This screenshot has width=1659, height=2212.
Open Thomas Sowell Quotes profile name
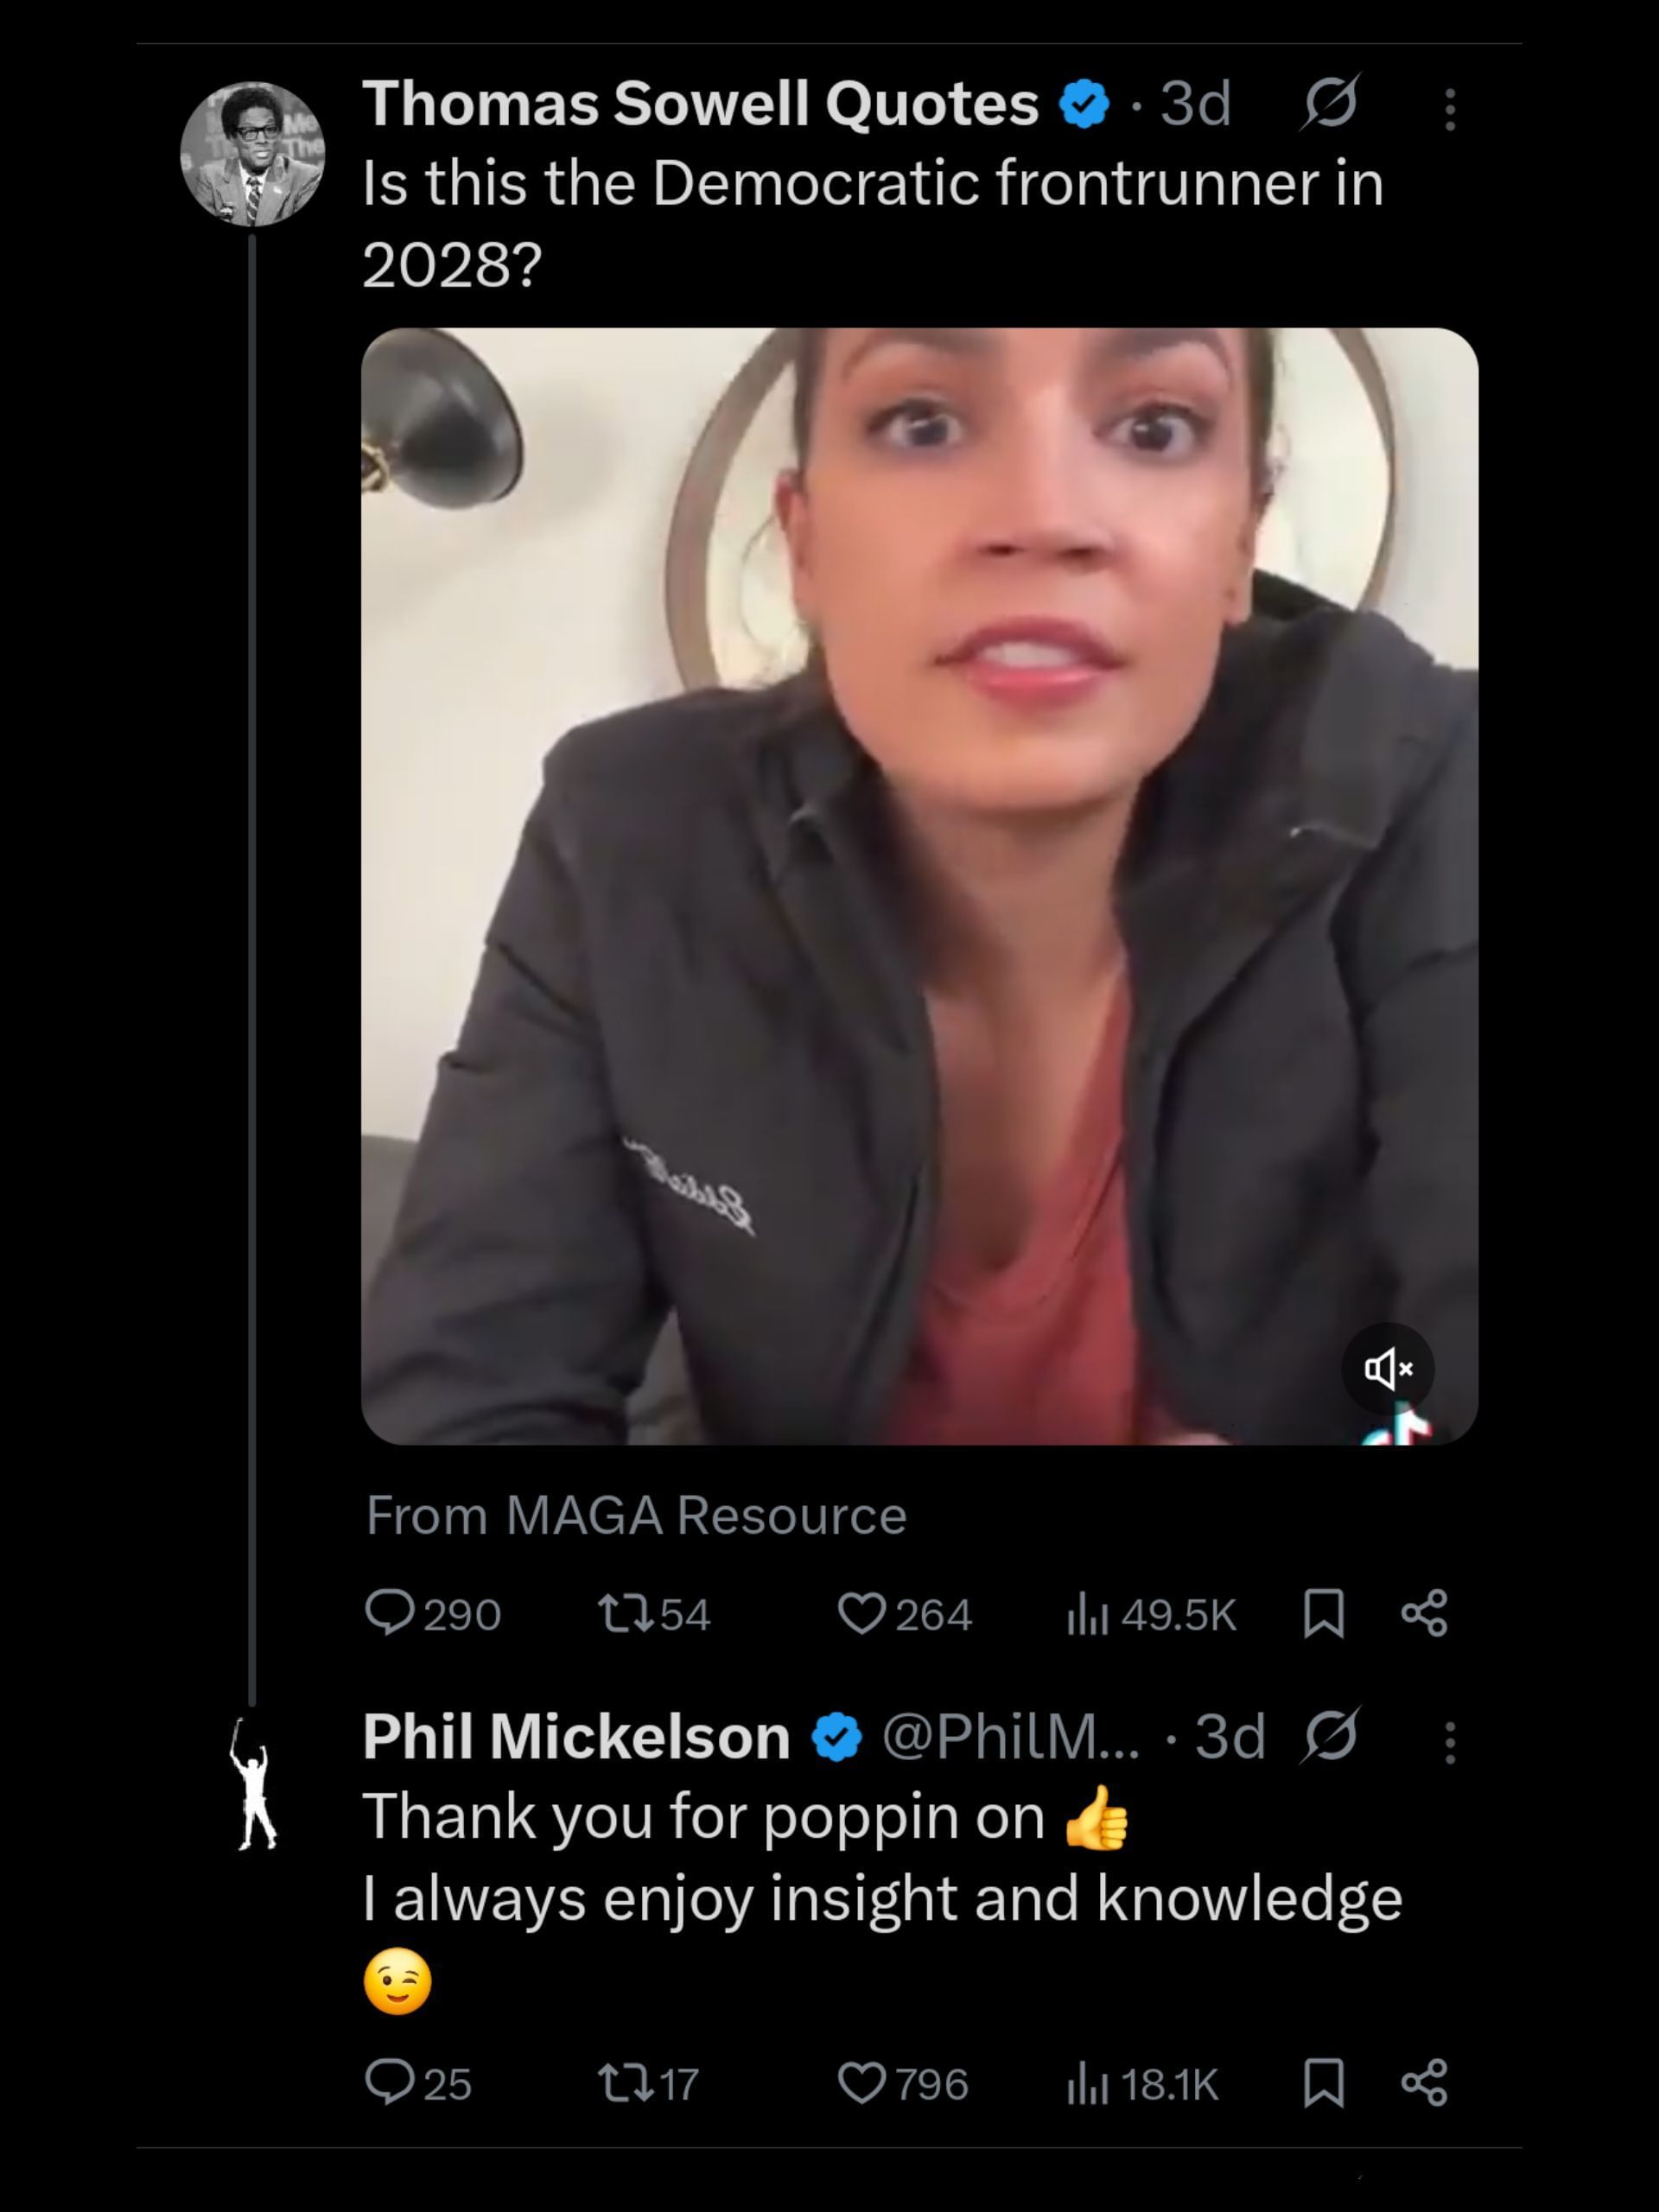tap(700, 103)
